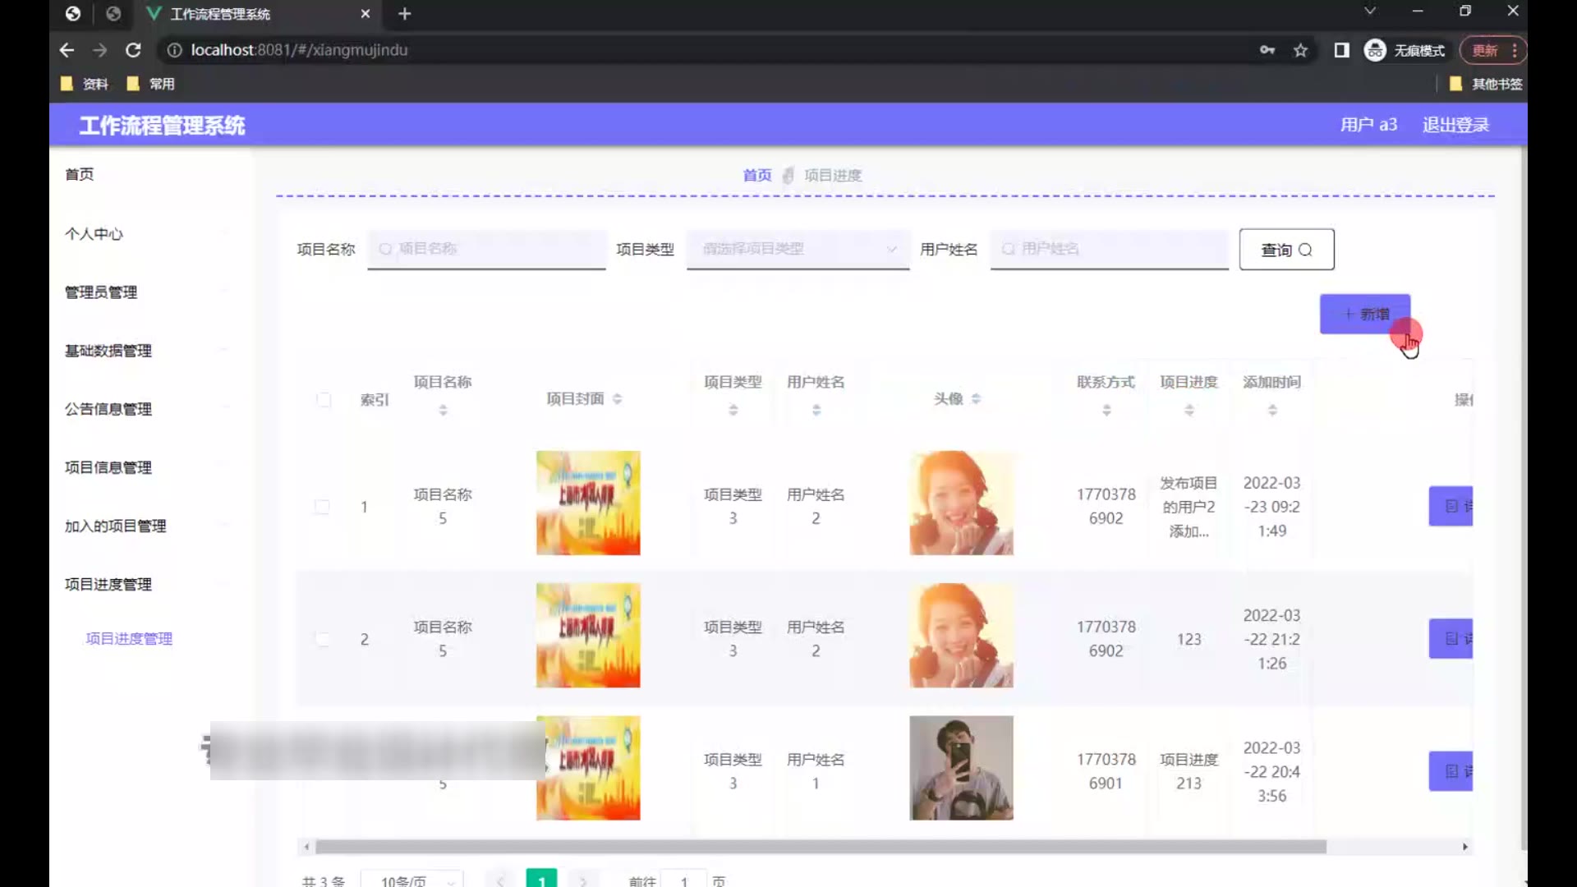Toggle the select-all checkbox in table header
This screenshot has height=887, width=1577.
pyautogui.click(x=324, y=400)
